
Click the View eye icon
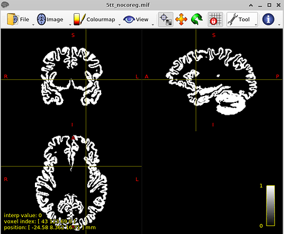coord(129,19)
